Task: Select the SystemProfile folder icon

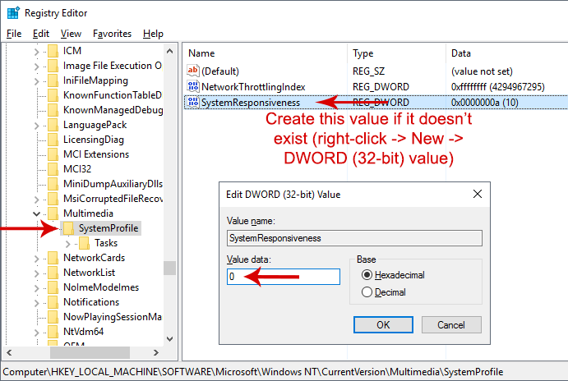Action: pos(69,228)
